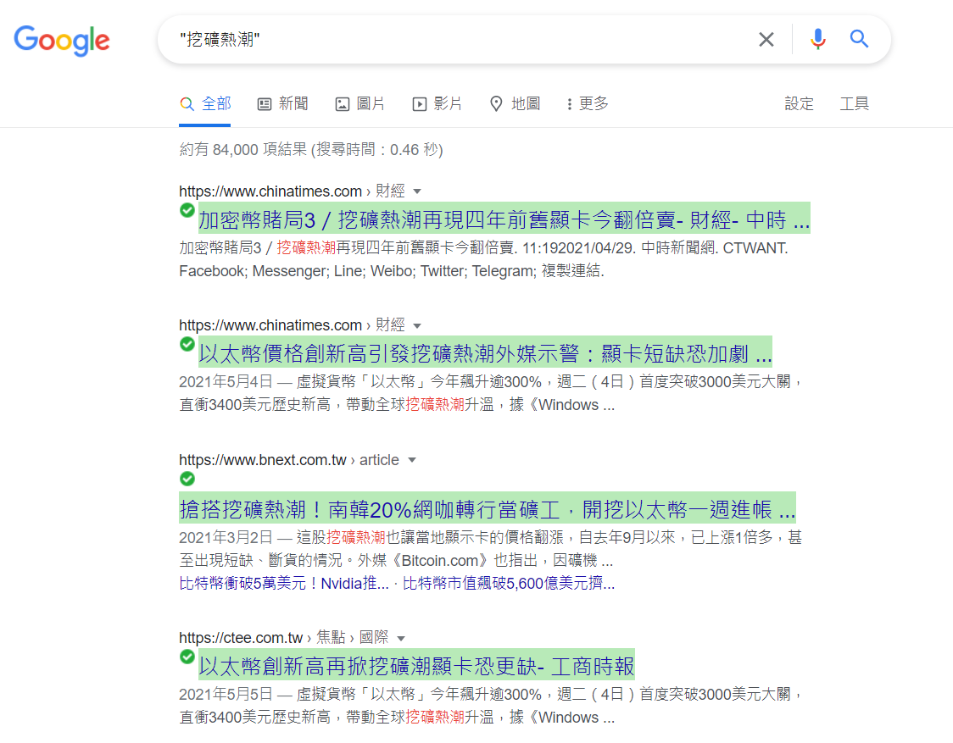Click green checkmark beside 以太幣價格創新高 result
Image resolution: width=953 pixels, height=743 pixels.
(x=187, y=344)
